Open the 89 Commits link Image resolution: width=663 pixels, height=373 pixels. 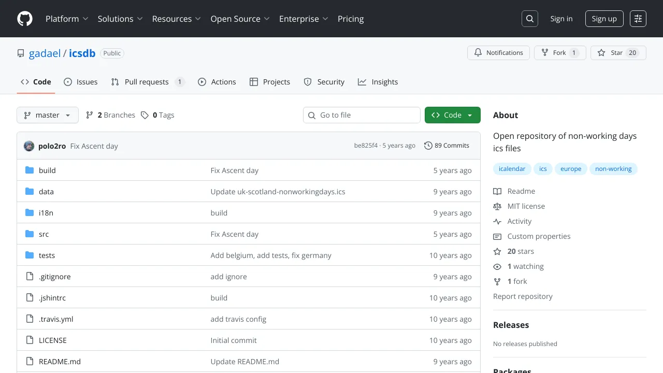[x=446, y=146]
